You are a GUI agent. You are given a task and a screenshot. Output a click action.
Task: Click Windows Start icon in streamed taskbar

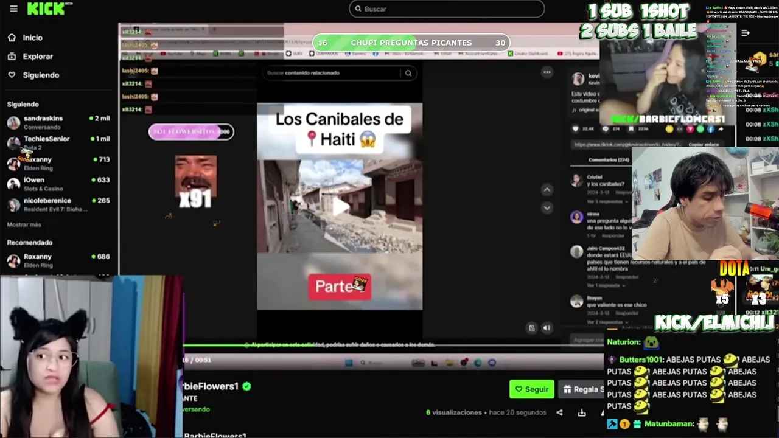[x=349, y=363]
